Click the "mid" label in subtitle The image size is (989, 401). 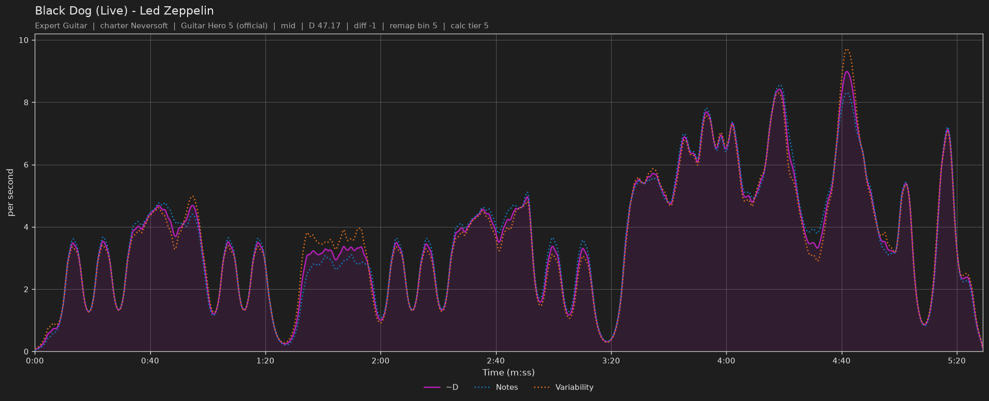pos(288,26)
